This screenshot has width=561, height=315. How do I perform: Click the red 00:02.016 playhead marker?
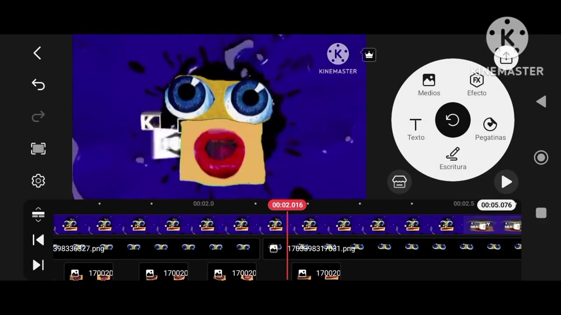288,205
